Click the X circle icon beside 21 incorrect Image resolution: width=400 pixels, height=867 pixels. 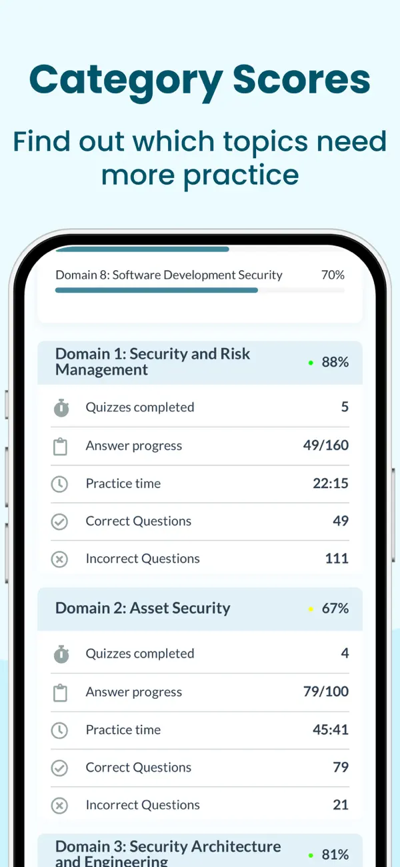(60, 805)
